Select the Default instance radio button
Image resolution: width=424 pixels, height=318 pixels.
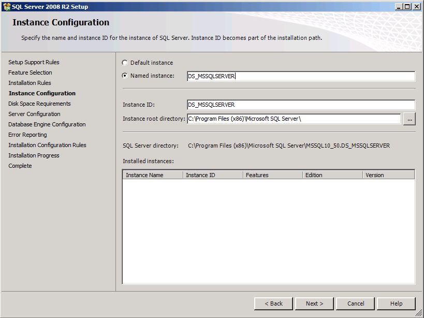pos(124,62)
